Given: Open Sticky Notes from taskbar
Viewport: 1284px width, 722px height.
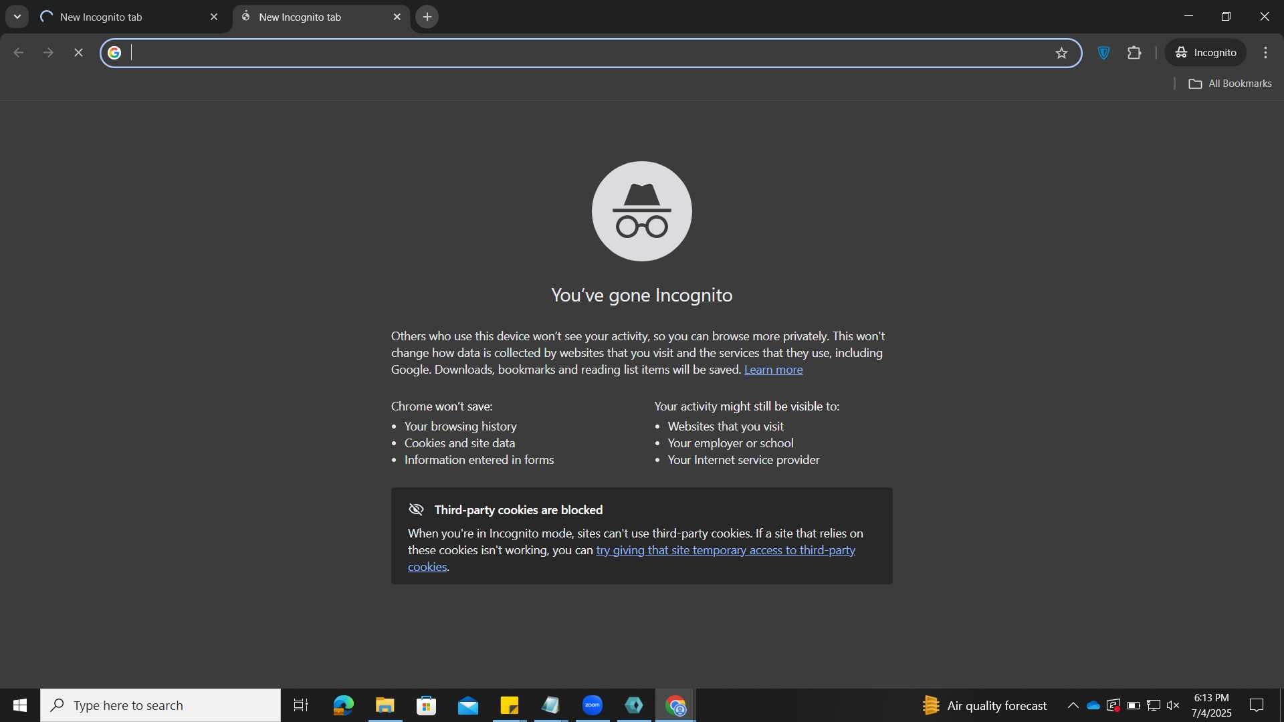Looking at the screenshot, I should point(510,705).
